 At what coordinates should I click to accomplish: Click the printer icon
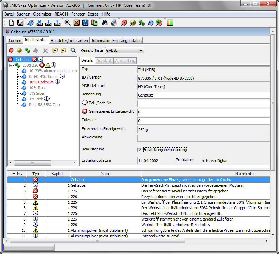click(x=114, y=23)
